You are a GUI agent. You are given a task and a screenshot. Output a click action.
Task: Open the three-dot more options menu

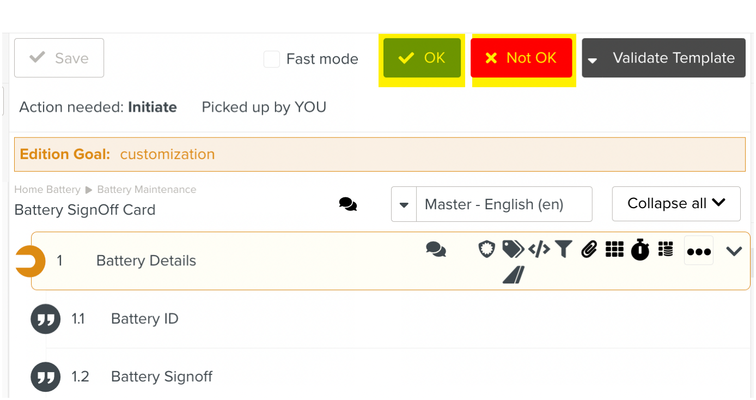tap(699, 251)
